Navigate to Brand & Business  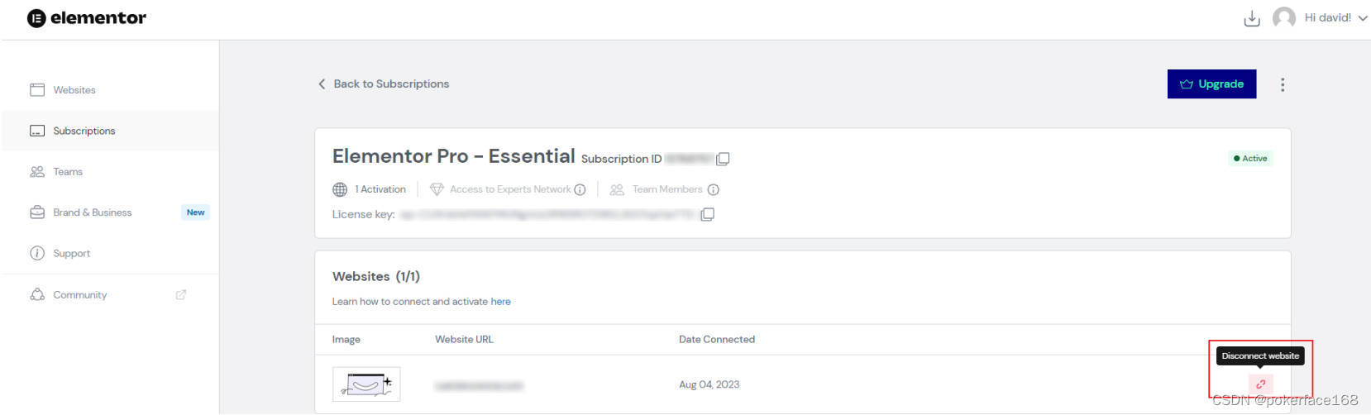coord(92,212)
